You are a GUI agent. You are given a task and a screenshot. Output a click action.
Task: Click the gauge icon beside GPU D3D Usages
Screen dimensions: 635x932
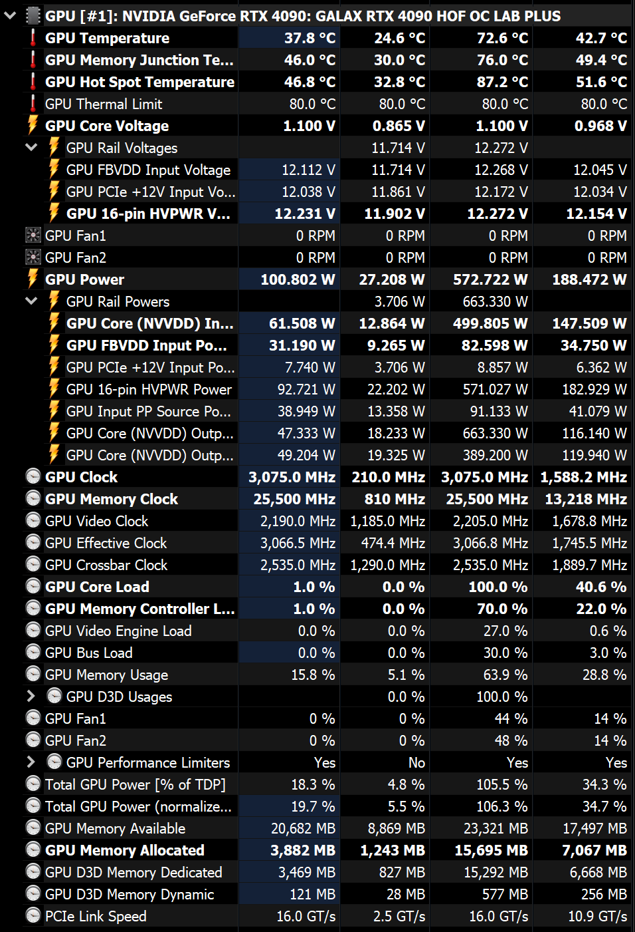(x=54, y=696)
